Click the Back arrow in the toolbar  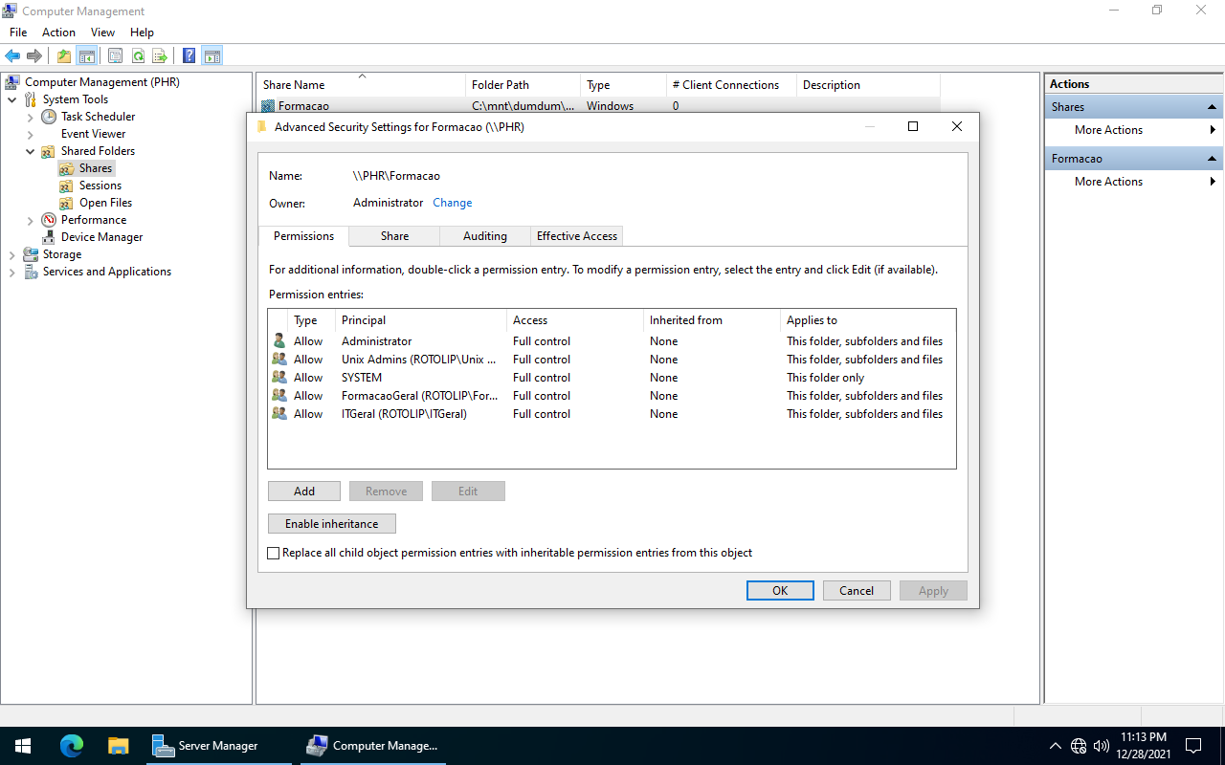point(12,56)
